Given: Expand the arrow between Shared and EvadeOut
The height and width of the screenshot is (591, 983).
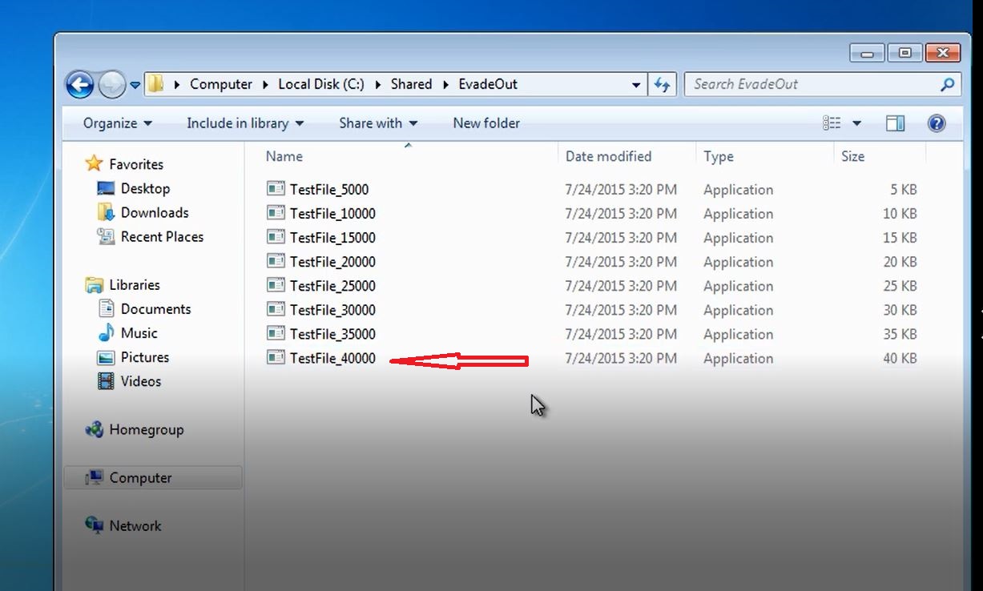Looking at the screenshot, I should (445, 84).
